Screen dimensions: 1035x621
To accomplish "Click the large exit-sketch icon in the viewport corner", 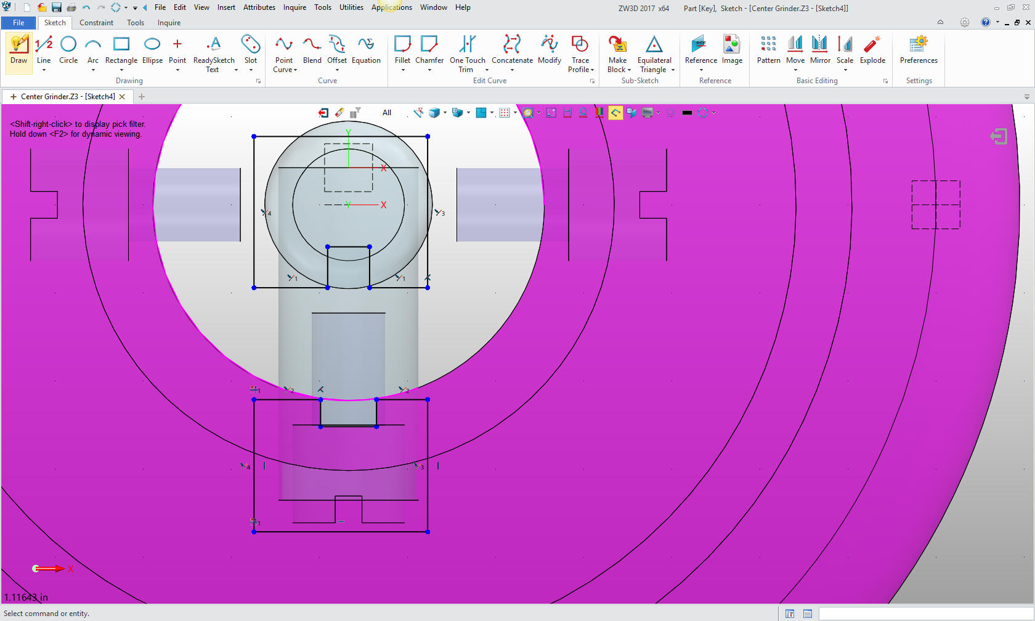I will pyautogui.click(x=999, y=136).
